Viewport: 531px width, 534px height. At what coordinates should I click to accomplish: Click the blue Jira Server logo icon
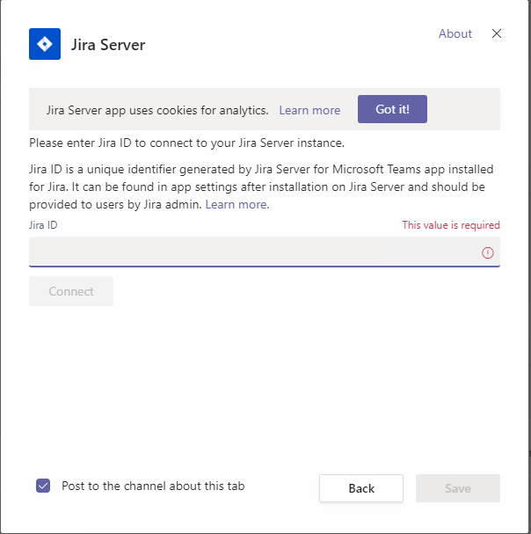(45, 44)
